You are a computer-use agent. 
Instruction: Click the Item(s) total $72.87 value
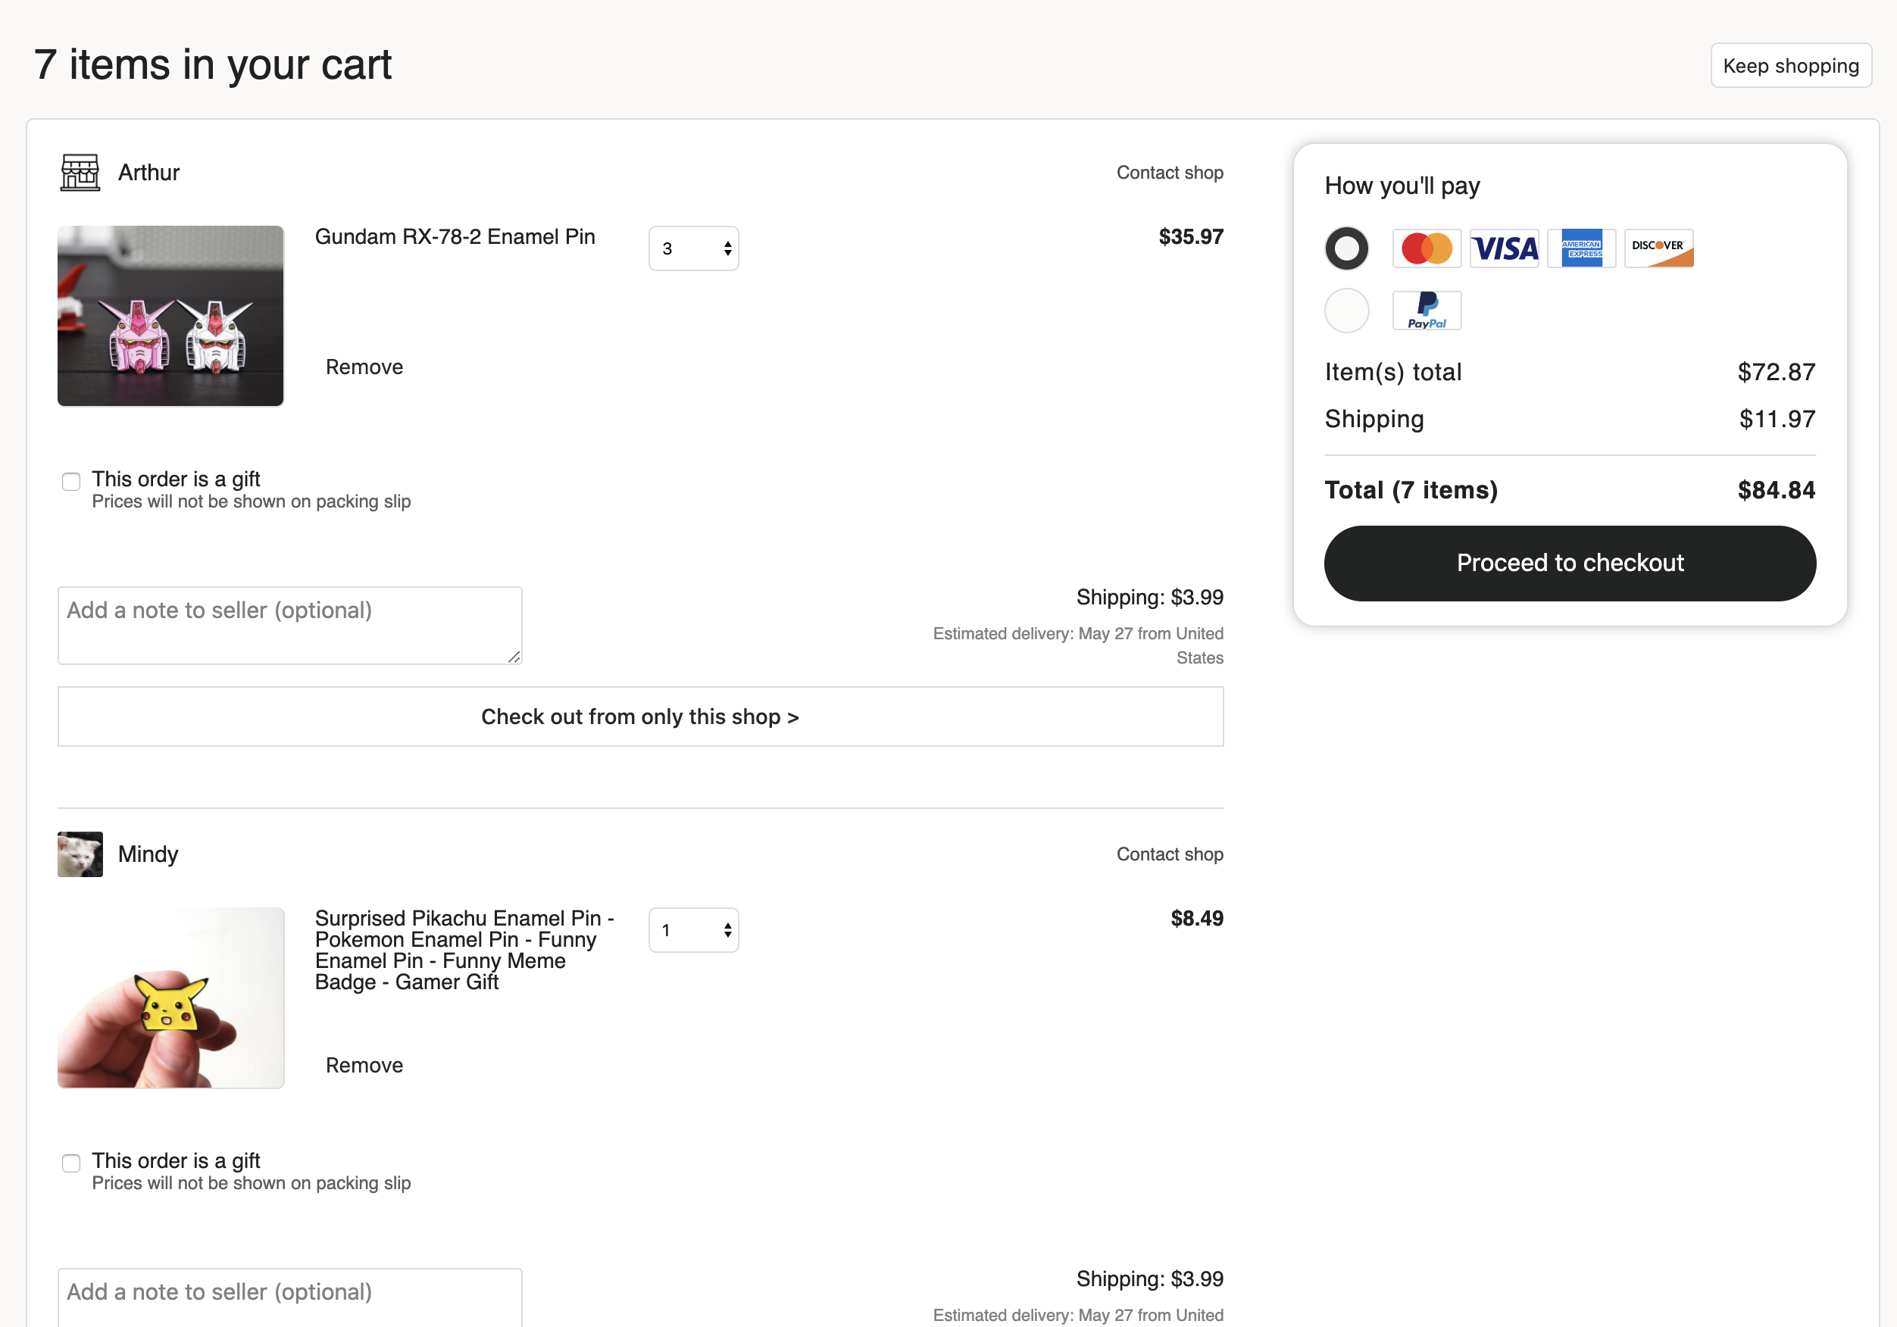pyautogui.click(x=1776, y=372)
